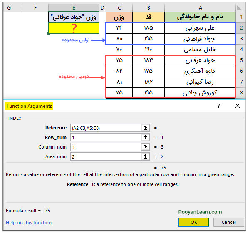Click the height cell '۱۸۳' in row 5
The width and height of the screenshot is (250, 233).
(x=149, y=60)
